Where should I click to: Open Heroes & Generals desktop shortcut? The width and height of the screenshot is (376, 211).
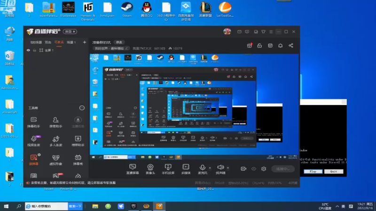88,11
